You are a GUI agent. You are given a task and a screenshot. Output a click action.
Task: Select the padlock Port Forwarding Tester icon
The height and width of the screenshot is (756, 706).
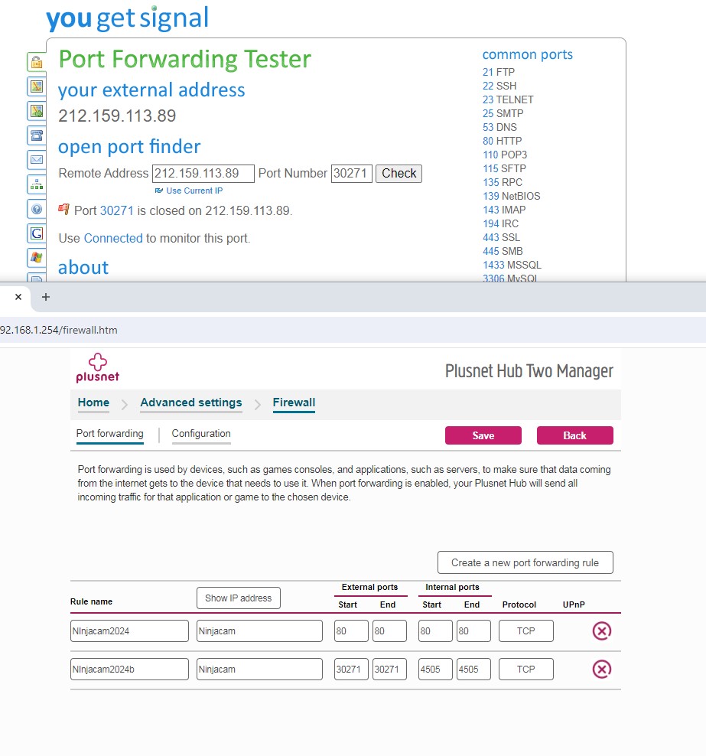point(36,62)
